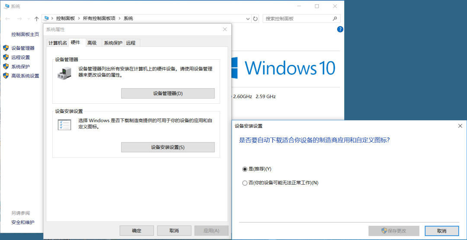Open 系统保护 link in left sidebar
Screen dimensions: 467x240
click(x=21, y=67)
